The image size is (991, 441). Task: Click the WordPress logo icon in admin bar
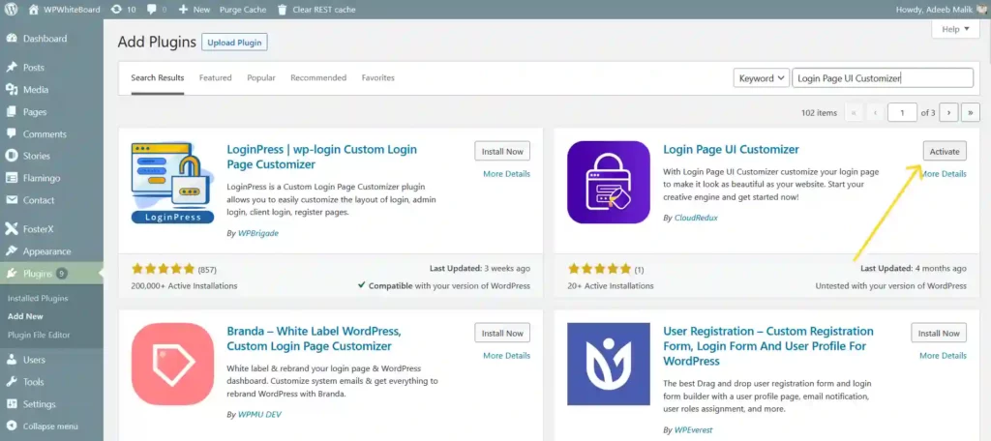(x=11, y=10)
